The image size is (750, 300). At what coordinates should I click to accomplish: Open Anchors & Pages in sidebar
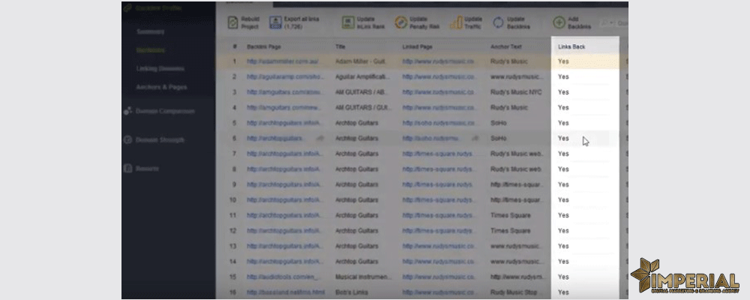pos(161,87)
